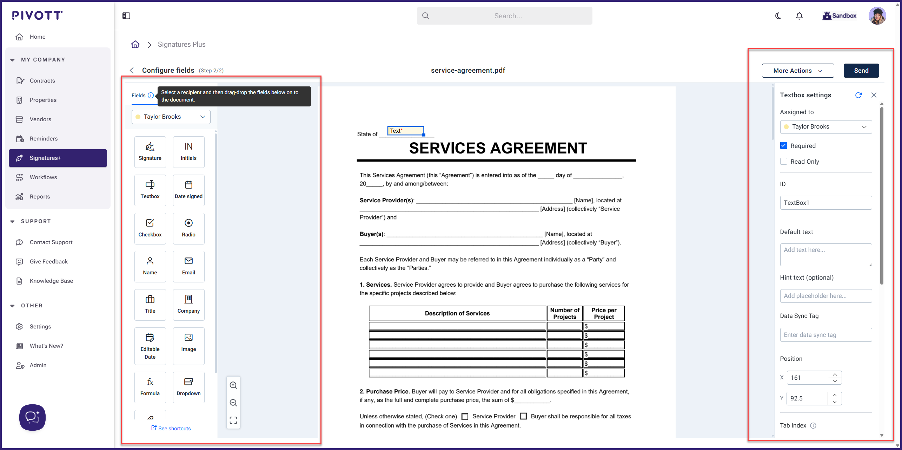Decrease the Y position value
902x450 pixels.
click(x=835, y=402)
